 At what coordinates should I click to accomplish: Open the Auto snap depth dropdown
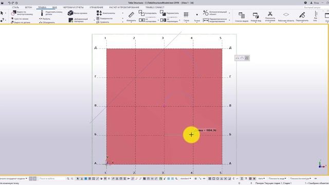tap(262, 178)
